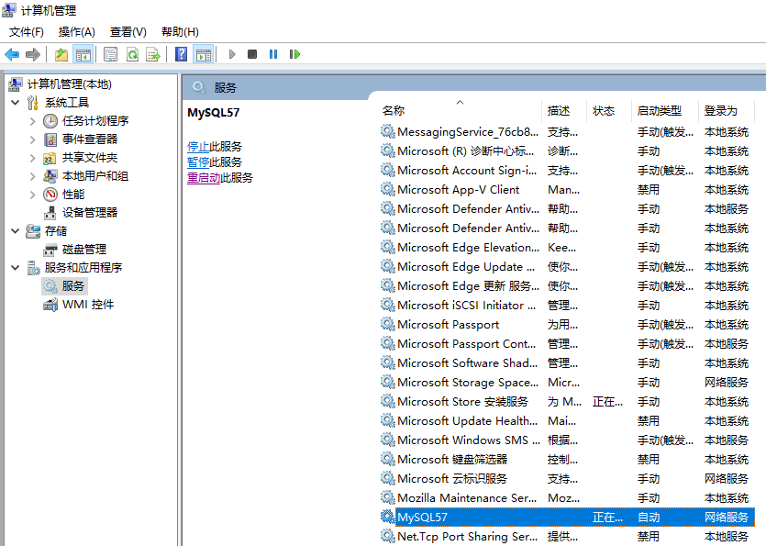Select Microsoft Windows SMS service row
766x546 pixels.
[567, 440]
